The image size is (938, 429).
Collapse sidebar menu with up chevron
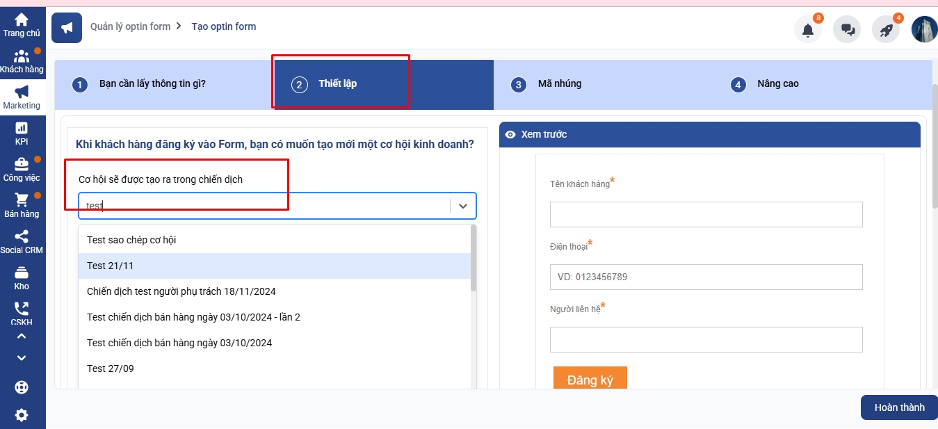point(22,337)
